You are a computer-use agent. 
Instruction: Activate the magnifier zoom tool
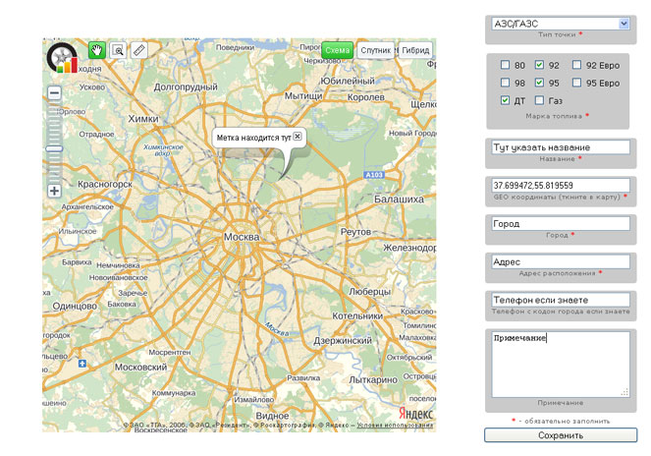[x=118, y=49]
